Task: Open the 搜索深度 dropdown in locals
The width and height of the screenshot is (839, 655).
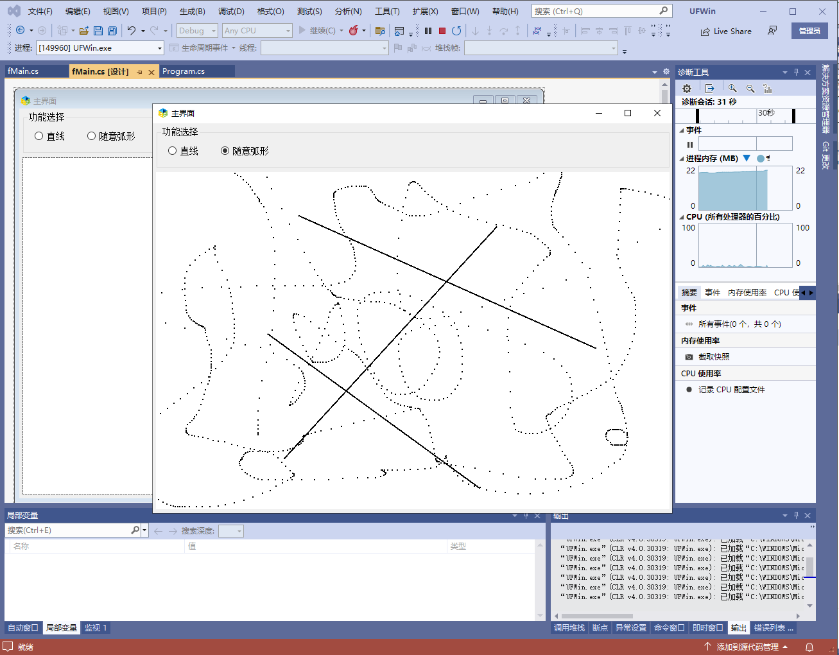Action: [x=230, y=531]
